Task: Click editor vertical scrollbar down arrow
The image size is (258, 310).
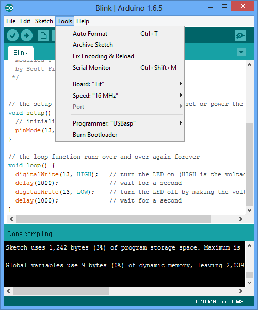Action: 250,210
